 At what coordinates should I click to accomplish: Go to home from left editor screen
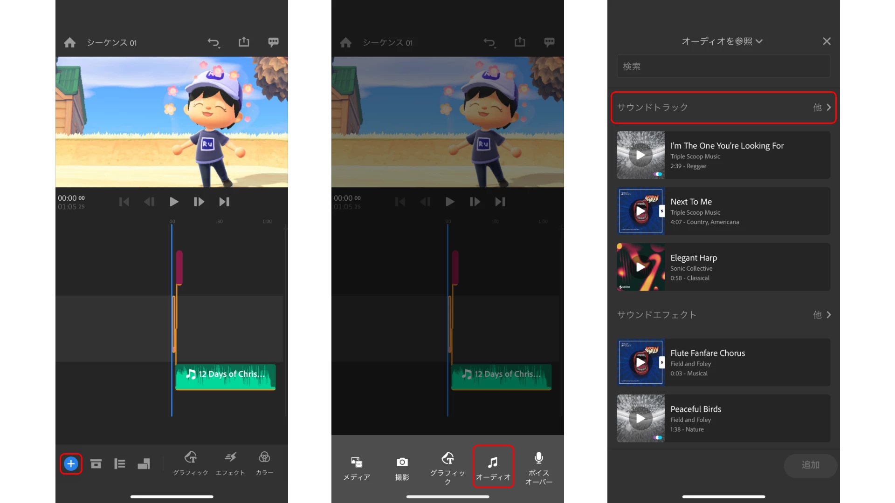pos(70,43)
